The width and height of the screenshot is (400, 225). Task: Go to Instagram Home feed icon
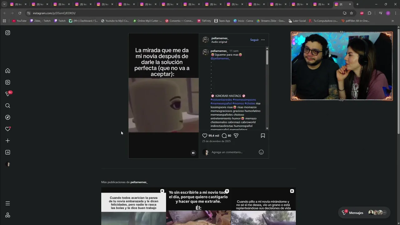point(8,71)
